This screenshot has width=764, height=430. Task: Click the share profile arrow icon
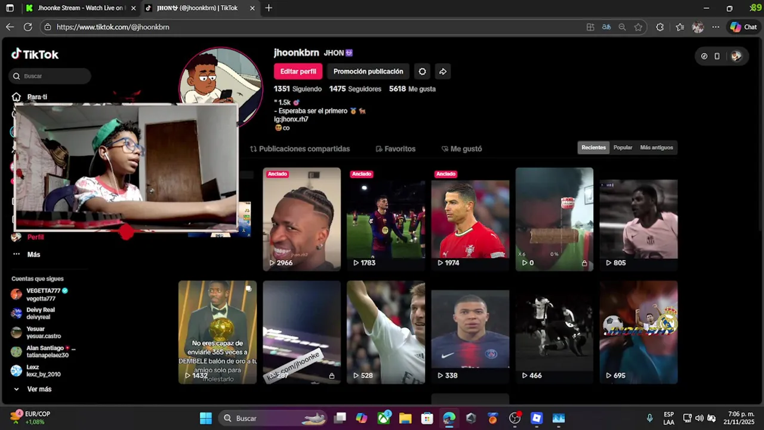tap(443, 71)
